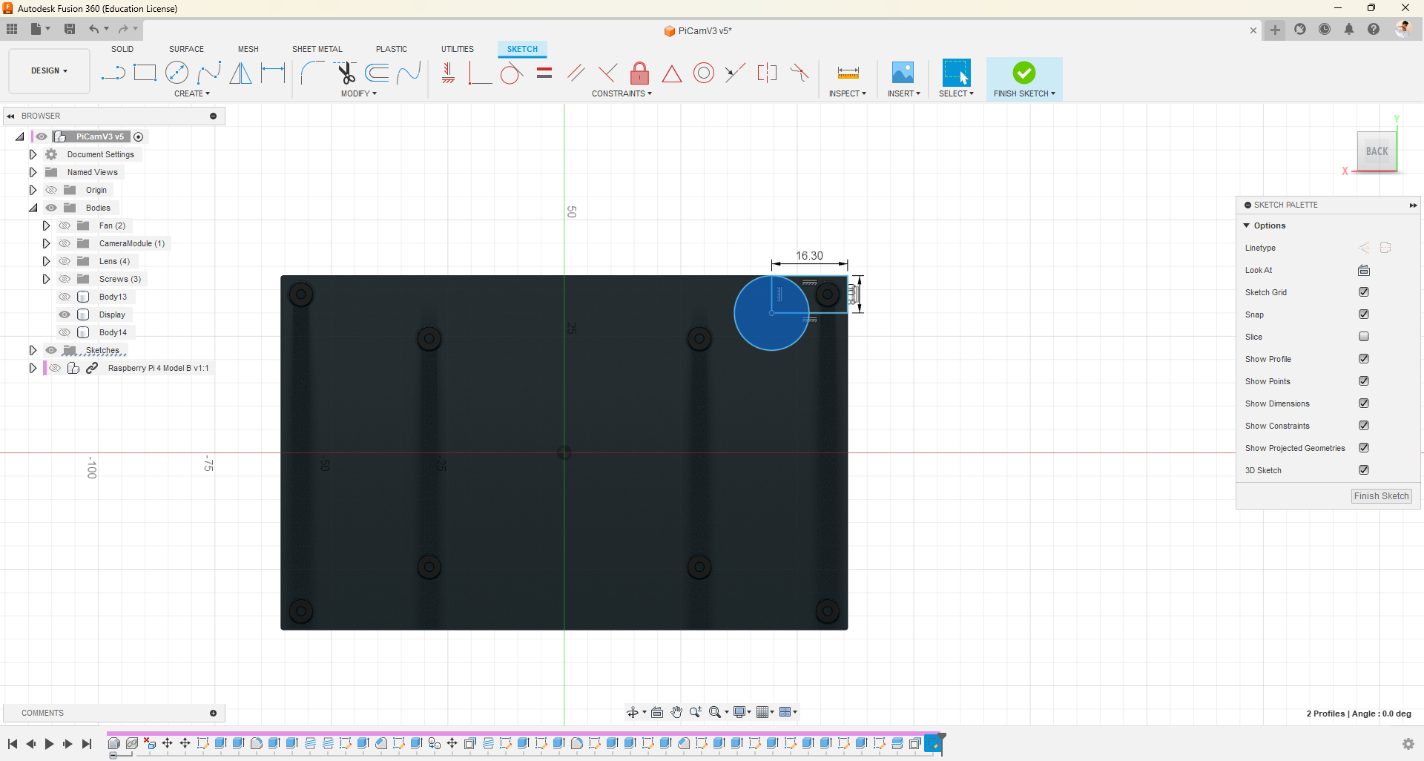Image resolution: width=1424 pixels, height=761 pixels.
Task: Expand the Named Views node
Action: click(33, 172)
